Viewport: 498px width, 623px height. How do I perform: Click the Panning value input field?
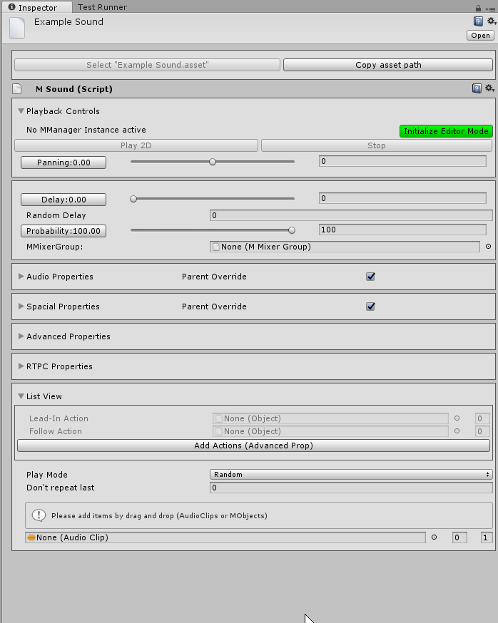tap(402, 161)
